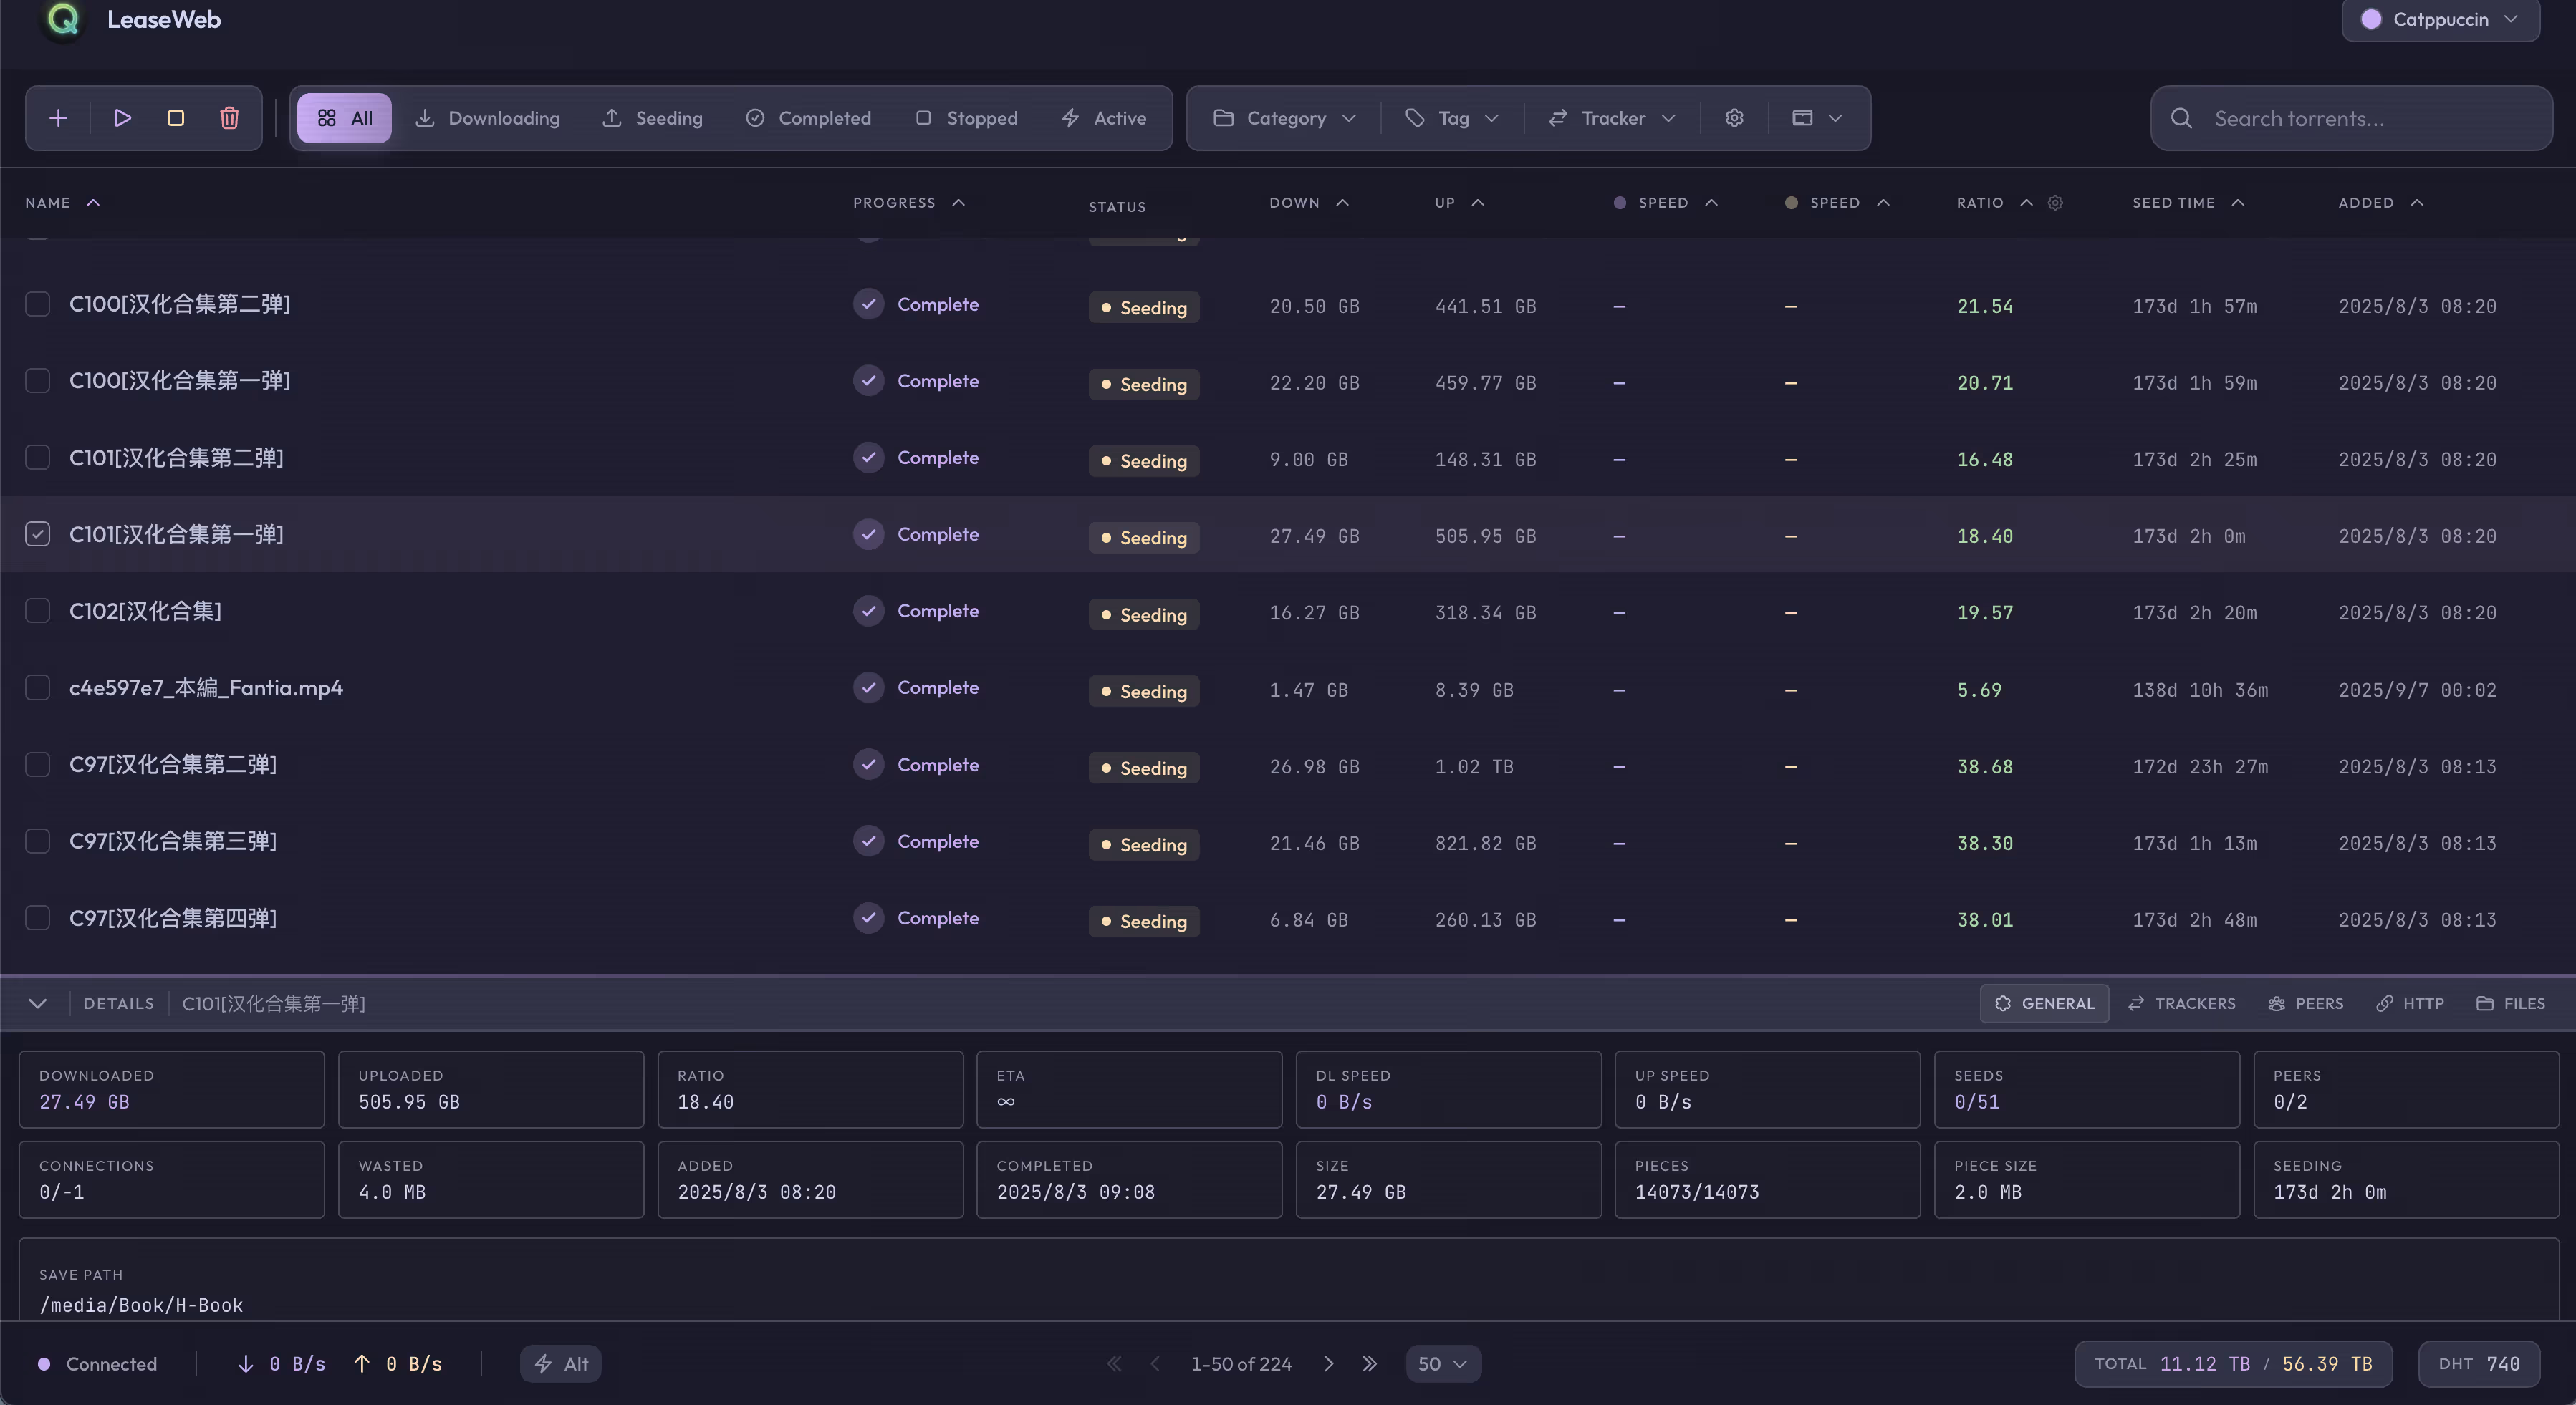This screenshot has height=1405, width=2576.
Task: Go to the last page arrows
Action: coord(1369,1364)
